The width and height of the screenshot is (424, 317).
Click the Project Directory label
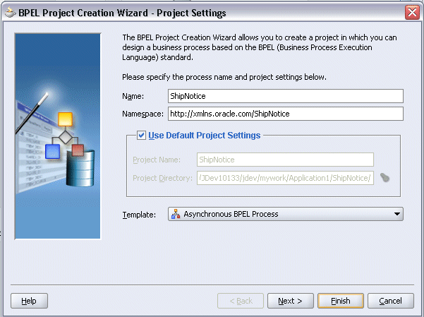click(x=162, y=178)
